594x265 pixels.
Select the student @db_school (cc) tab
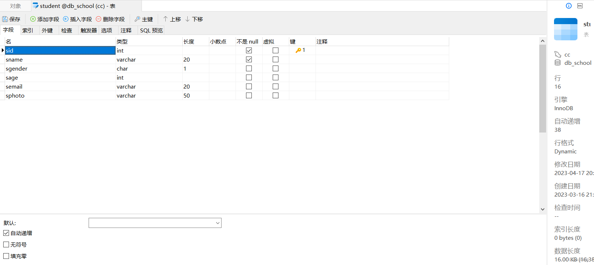(86, 6)
